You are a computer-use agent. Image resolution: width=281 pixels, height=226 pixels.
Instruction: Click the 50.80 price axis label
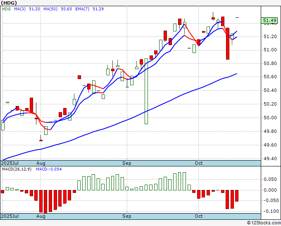click(270, 64)
